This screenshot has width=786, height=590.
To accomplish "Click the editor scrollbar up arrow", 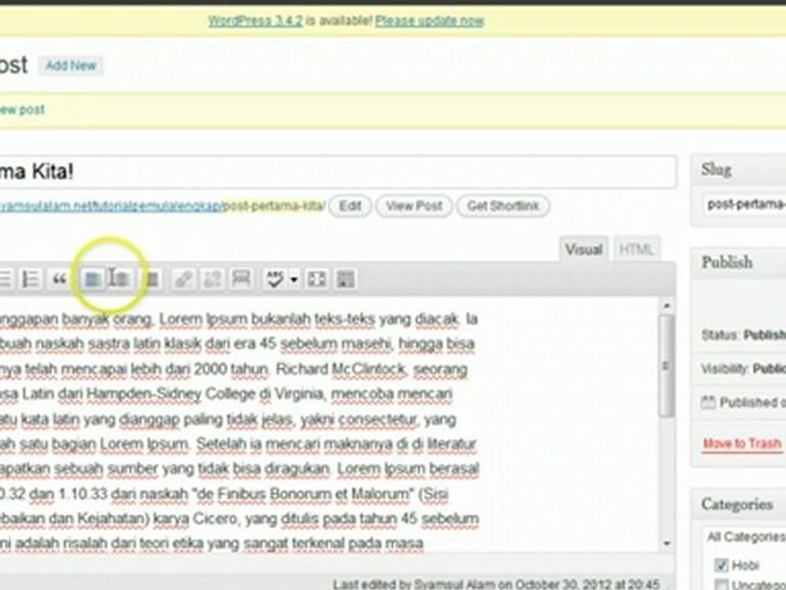I will (x=666, y=305).
